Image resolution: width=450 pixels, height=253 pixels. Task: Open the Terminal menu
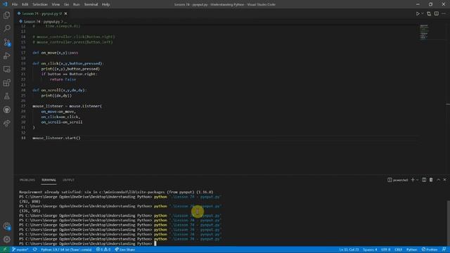[x=91, y=4]
